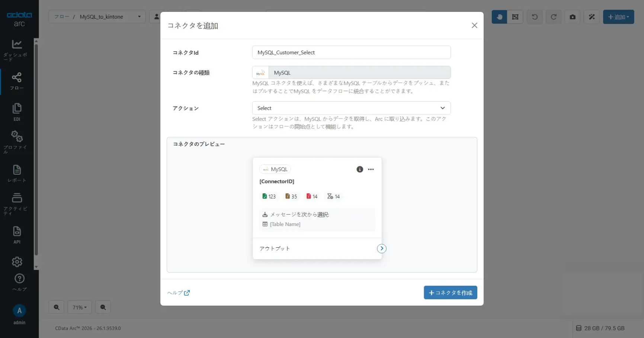Open Reports (レポート) in the sidebar
644x338 pixels.
17,174
